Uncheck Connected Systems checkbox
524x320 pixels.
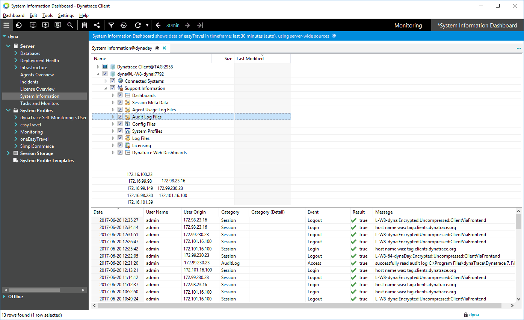(112, 81)
